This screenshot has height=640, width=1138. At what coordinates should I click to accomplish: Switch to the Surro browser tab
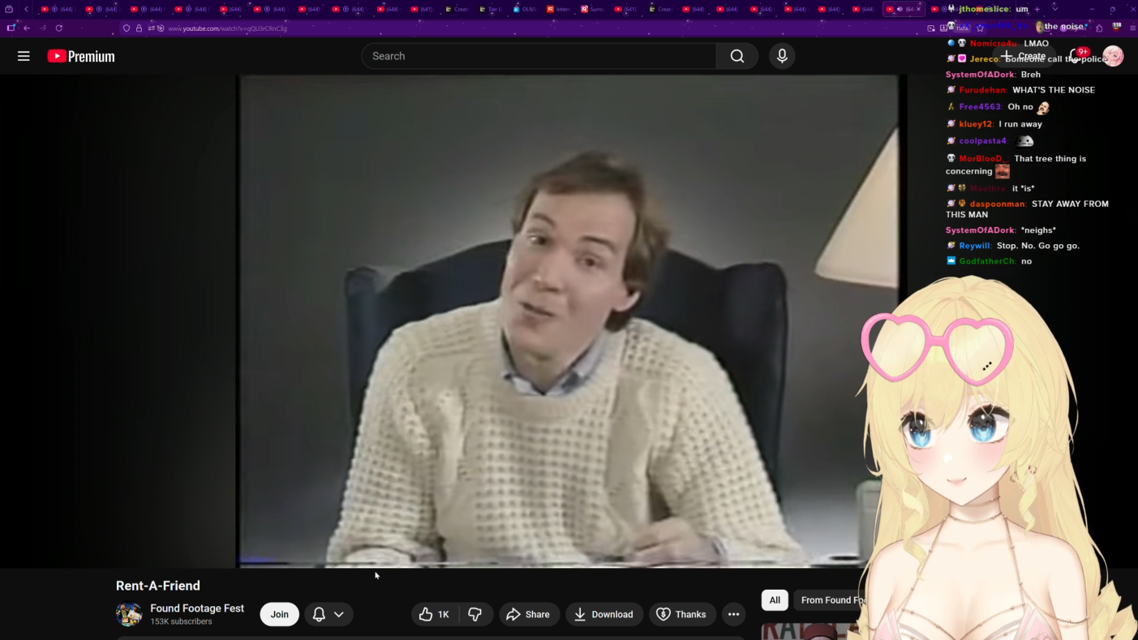tap(592, 9)
